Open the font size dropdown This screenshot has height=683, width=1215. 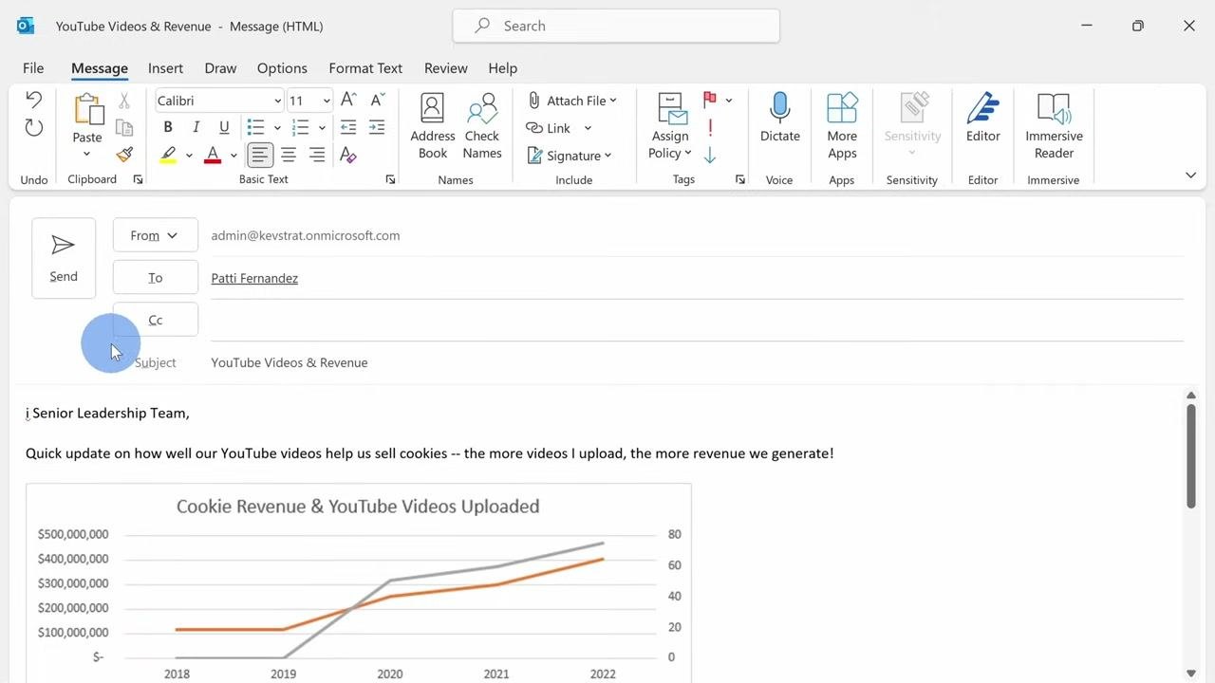(x=327, y=101)
